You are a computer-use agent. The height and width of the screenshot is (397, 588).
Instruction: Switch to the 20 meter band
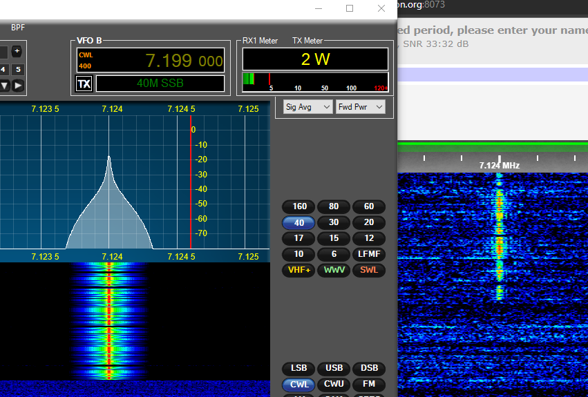pyautogui.click(x=369, y=222)
